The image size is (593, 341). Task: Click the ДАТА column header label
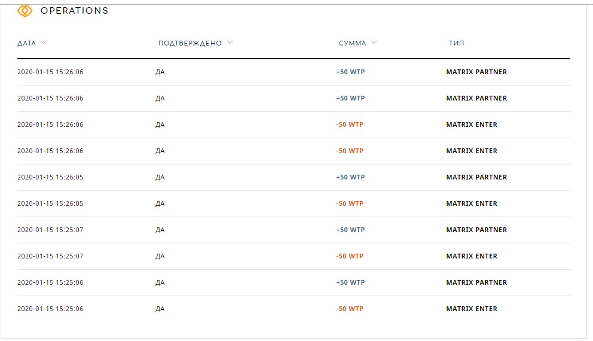coord(26,43)
